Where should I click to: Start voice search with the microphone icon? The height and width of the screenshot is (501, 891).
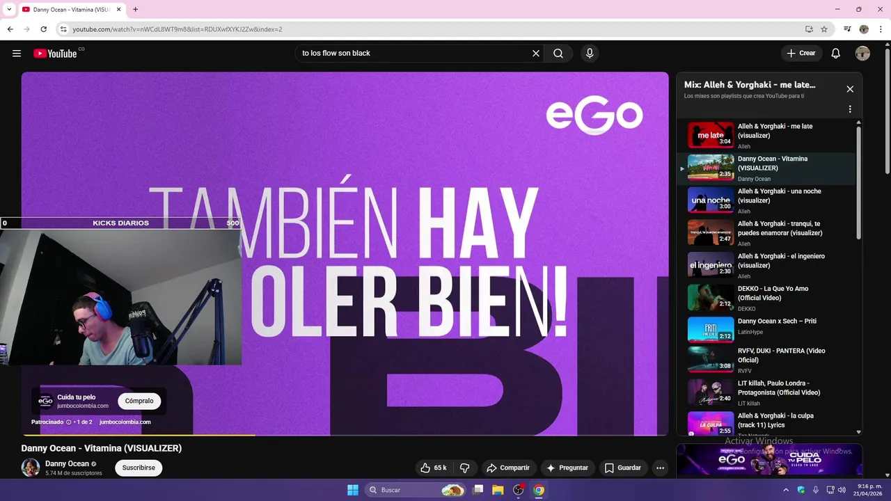pos(590,54)
